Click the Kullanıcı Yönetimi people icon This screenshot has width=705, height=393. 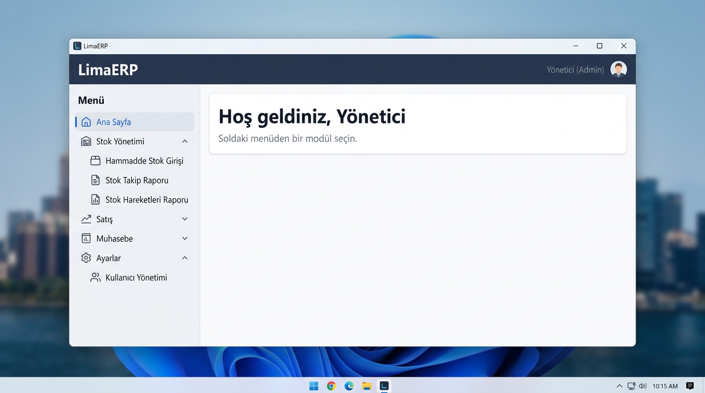[x=95, y=277]
